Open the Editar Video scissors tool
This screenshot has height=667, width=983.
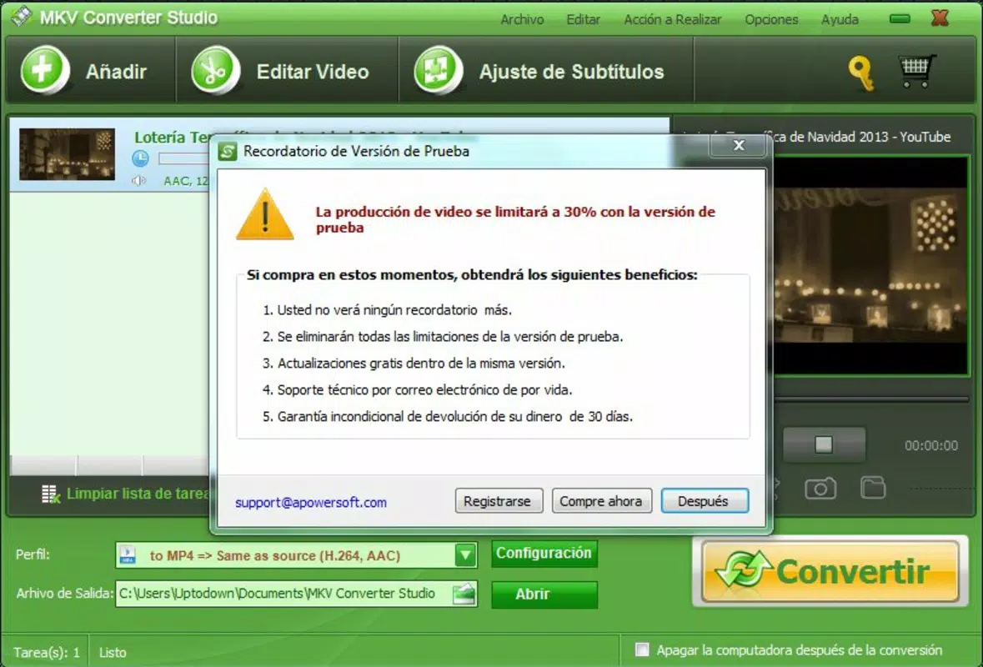pyautogui.click(x=215, y=69)
